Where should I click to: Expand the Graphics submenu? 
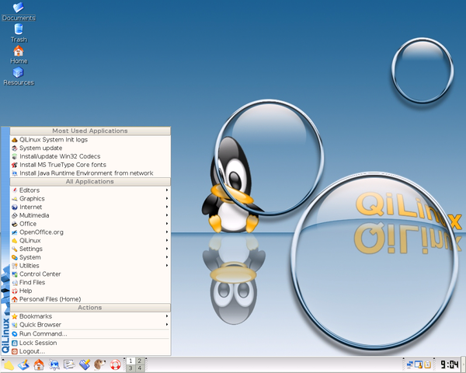pos(90,198)
